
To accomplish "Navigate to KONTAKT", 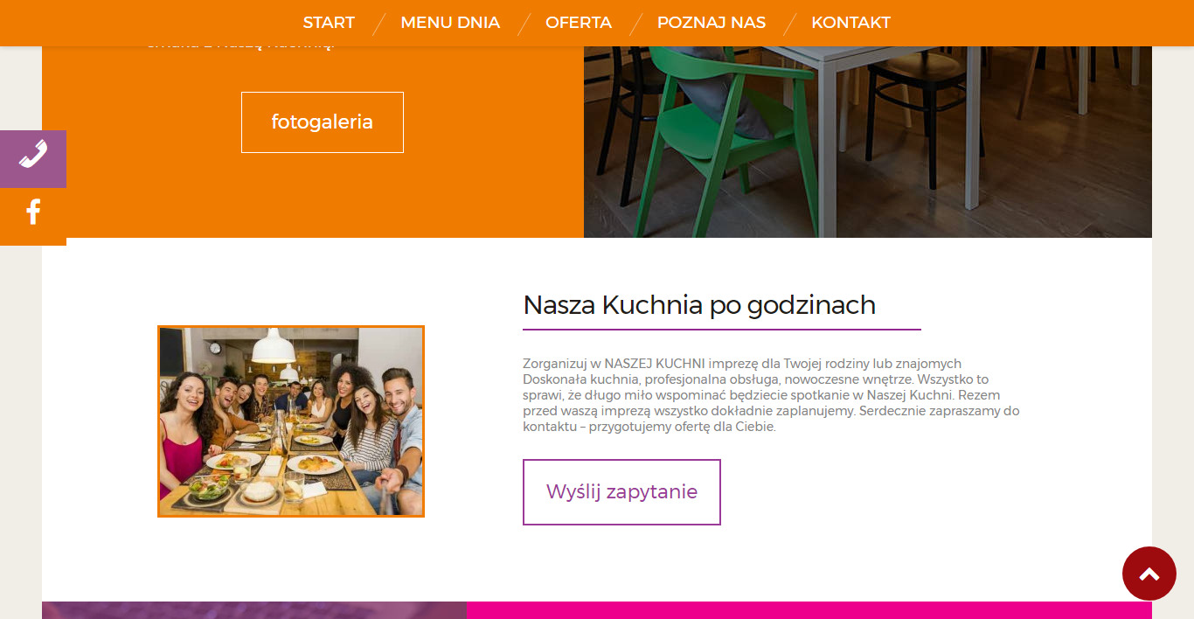I will click(850, 23).
